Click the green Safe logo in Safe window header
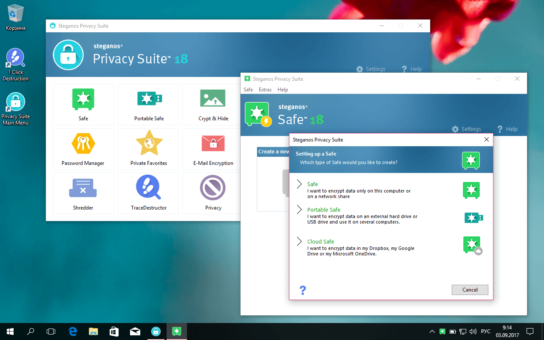The width and height of the screenshot is (544, 340). tap(258, 114)
